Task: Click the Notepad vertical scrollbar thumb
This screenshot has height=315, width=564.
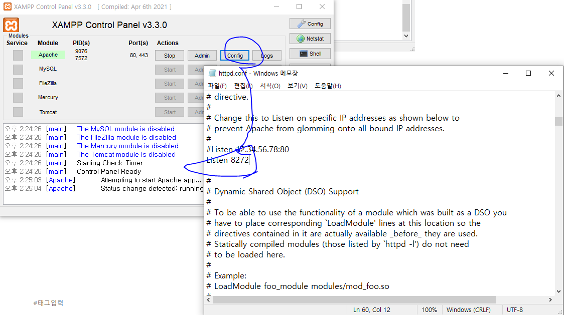Action: point(558,121)
